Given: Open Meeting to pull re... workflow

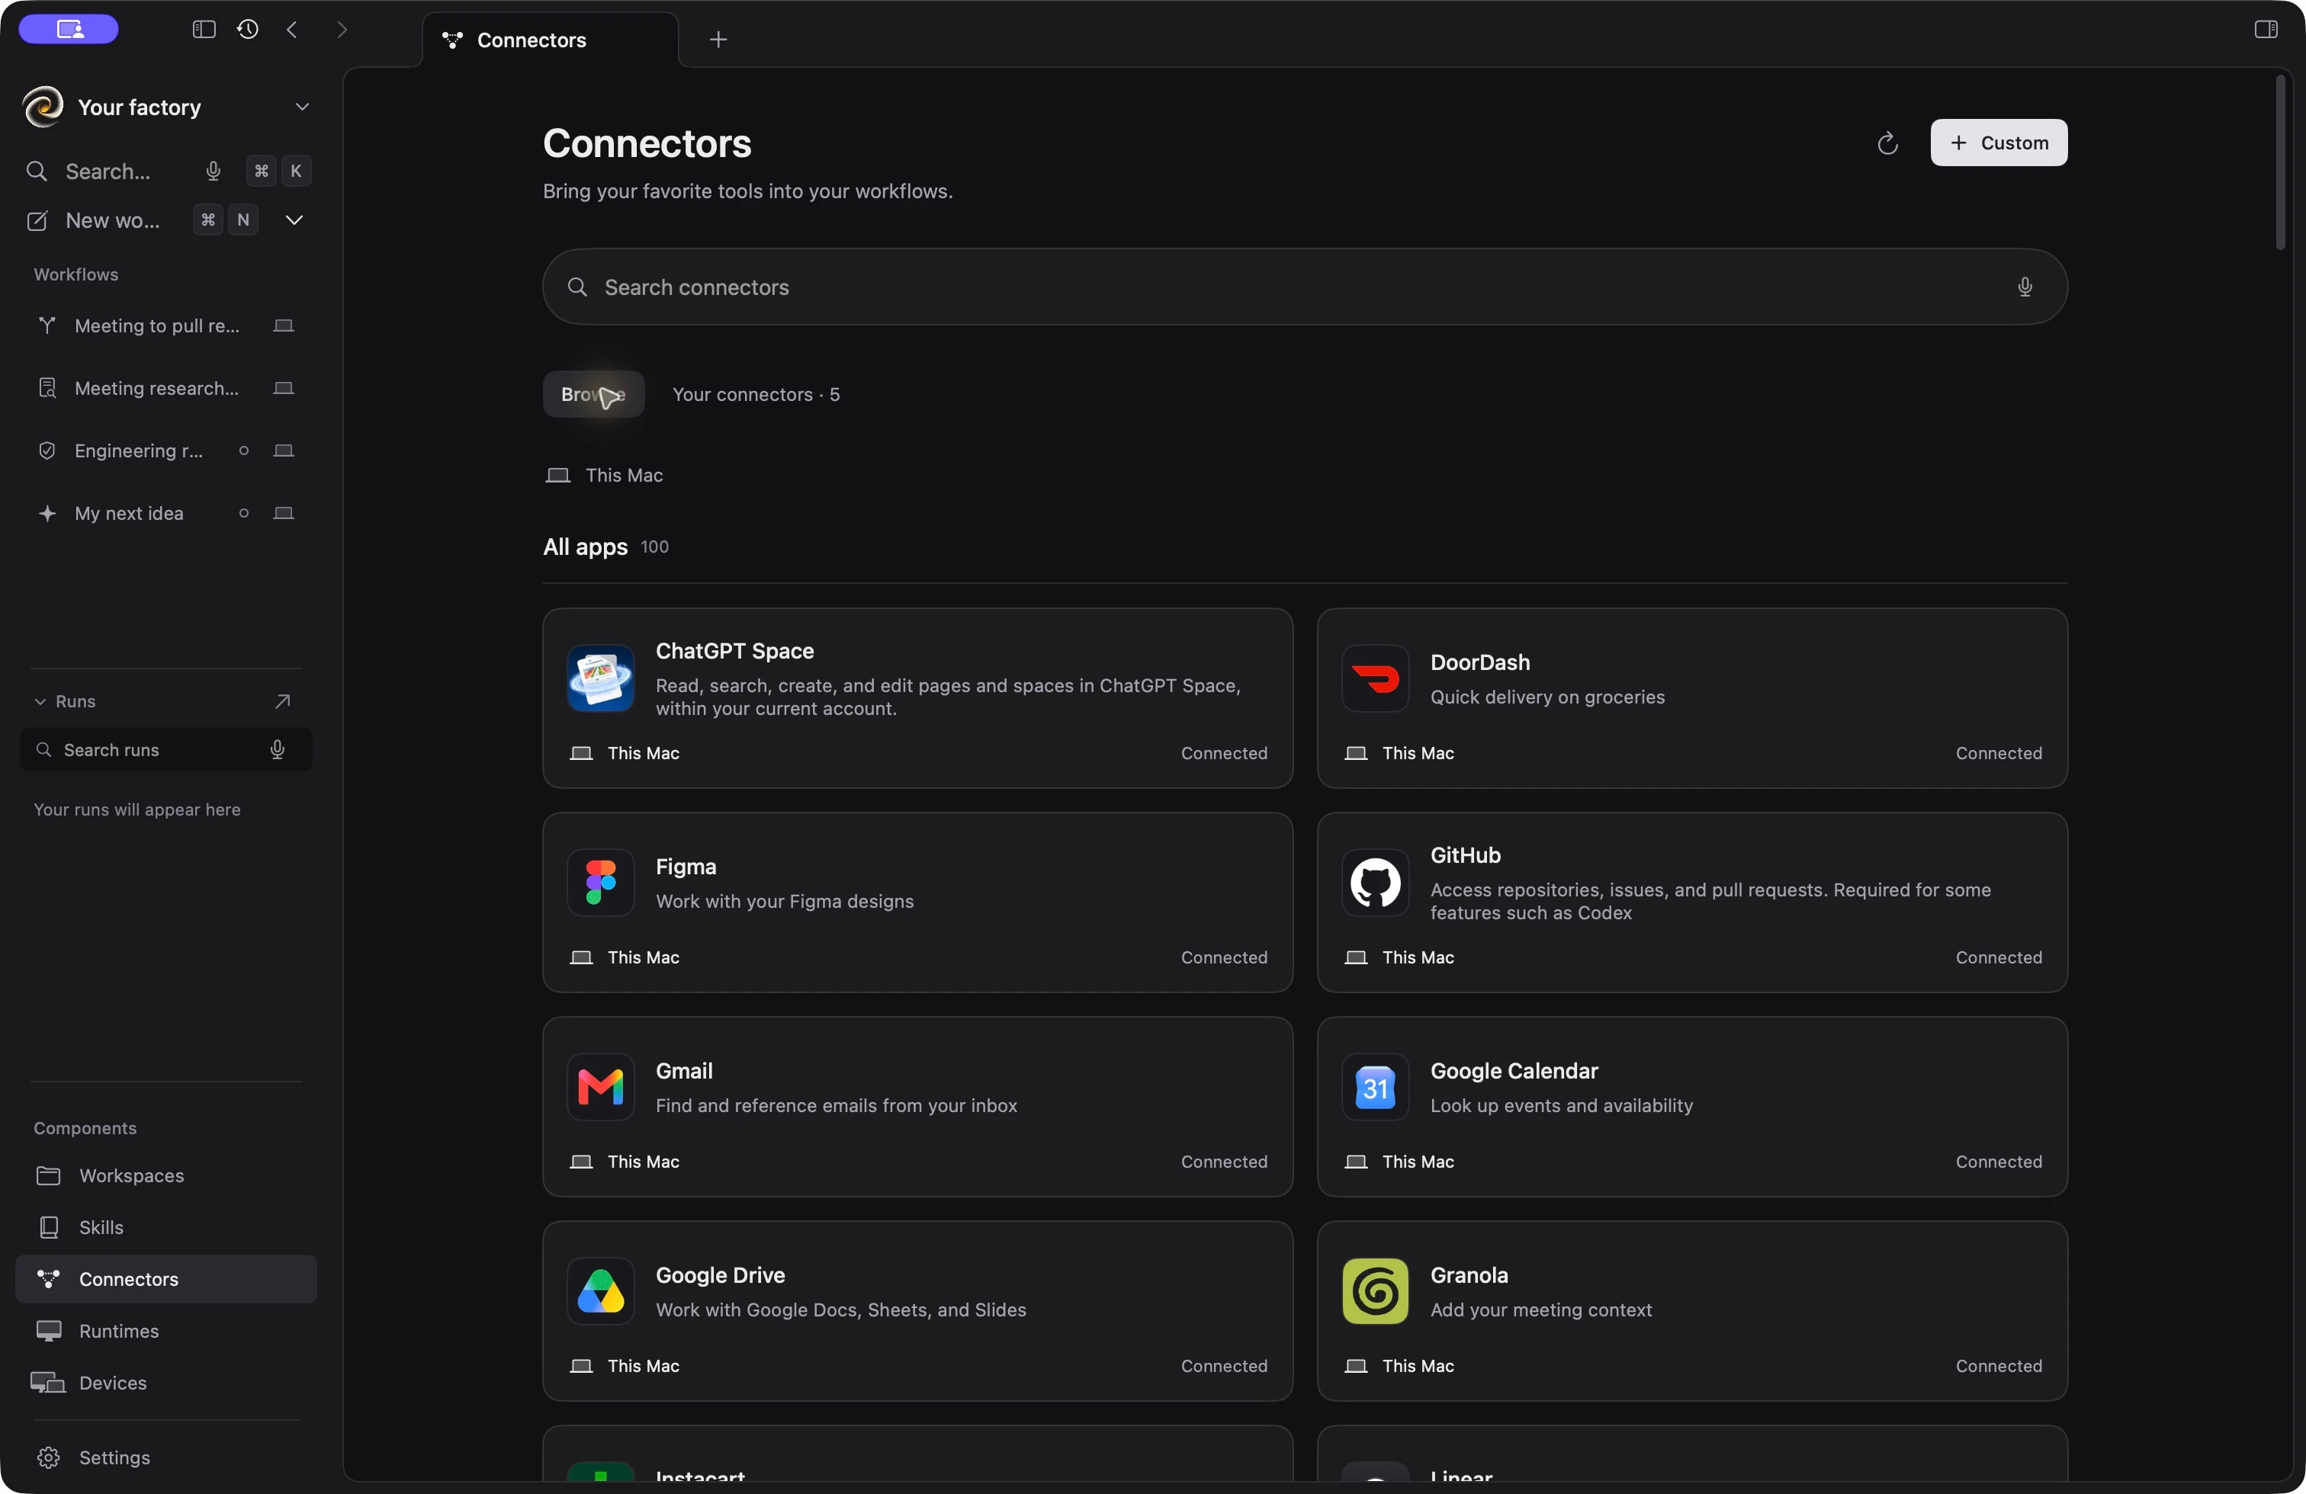Looking at the screenshot, I should coord(165,326).
